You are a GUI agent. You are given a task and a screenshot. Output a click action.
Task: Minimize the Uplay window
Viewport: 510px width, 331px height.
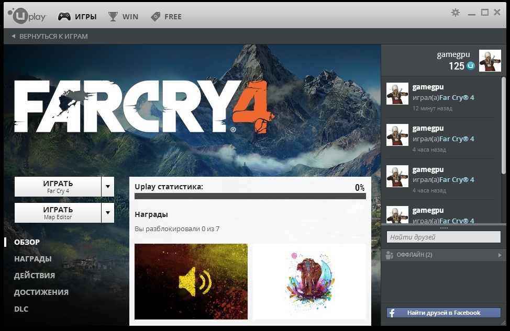point(472,14)
